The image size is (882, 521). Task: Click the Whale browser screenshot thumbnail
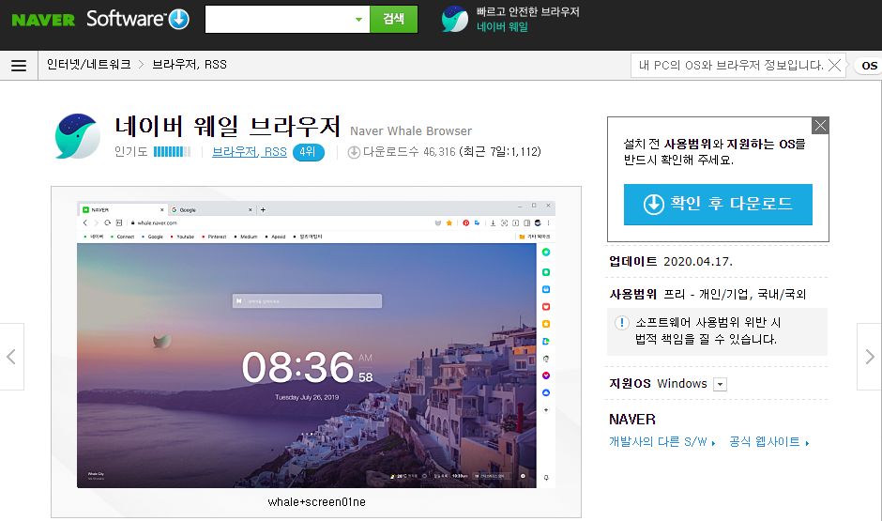point(316,344)
